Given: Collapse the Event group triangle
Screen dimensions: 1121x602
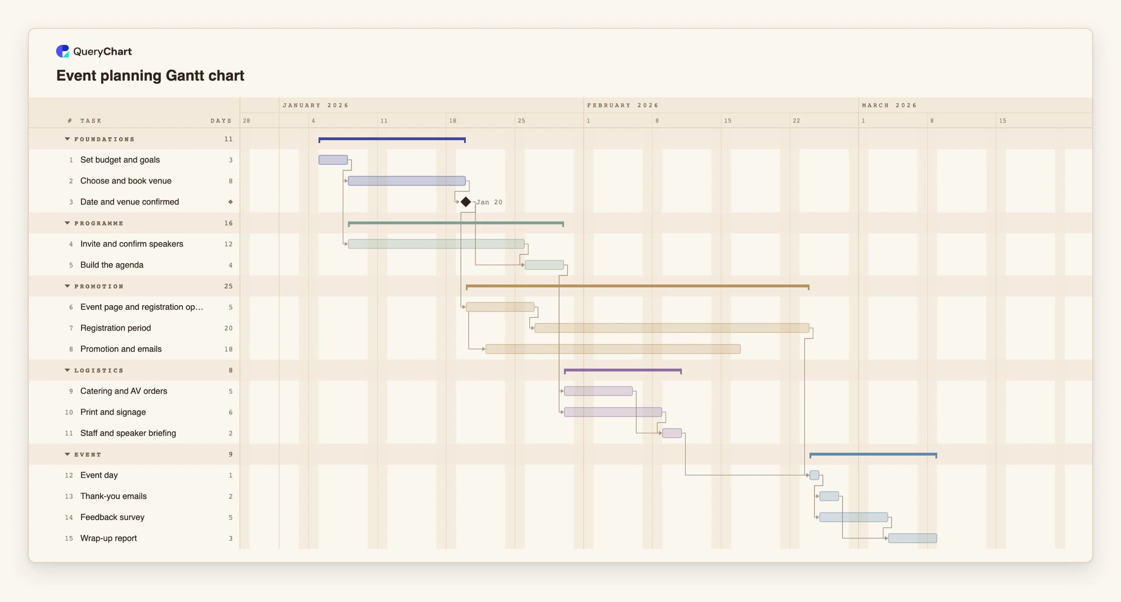Looking at the screenshot, I should tap(67, 454).
